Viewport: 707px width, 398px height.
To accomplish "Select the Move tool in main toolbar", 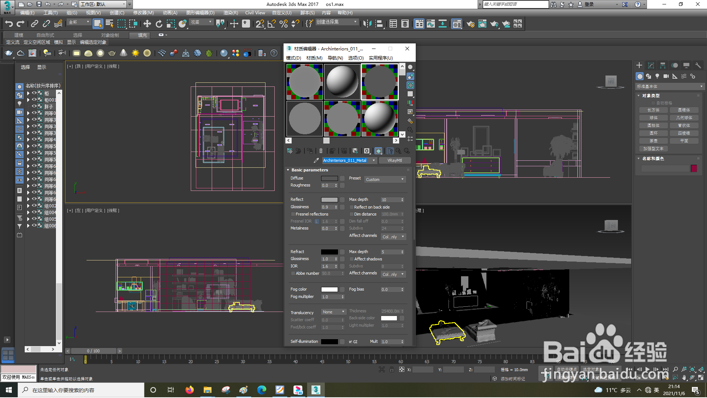I will click(x=147, y=24).
